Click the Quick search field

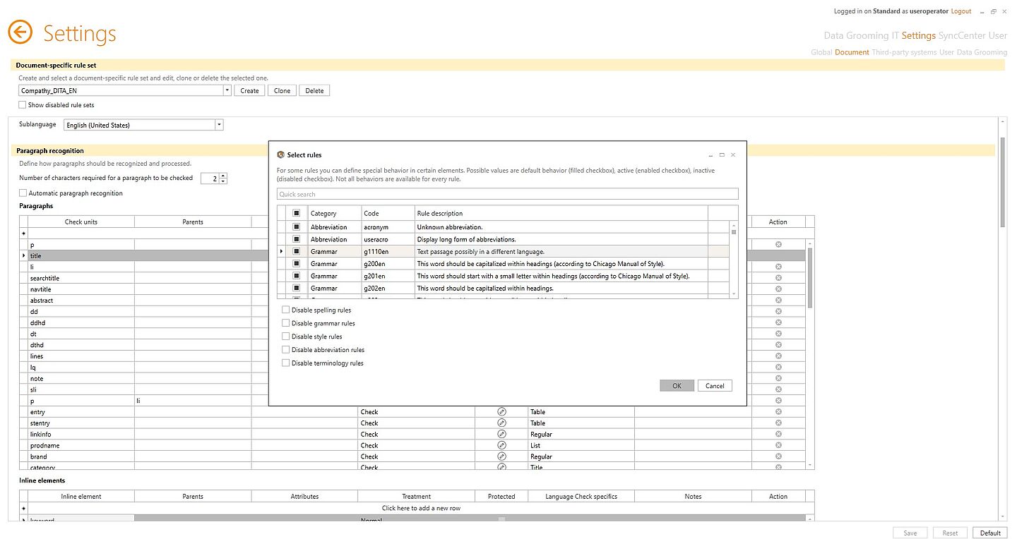coord(507,194)
